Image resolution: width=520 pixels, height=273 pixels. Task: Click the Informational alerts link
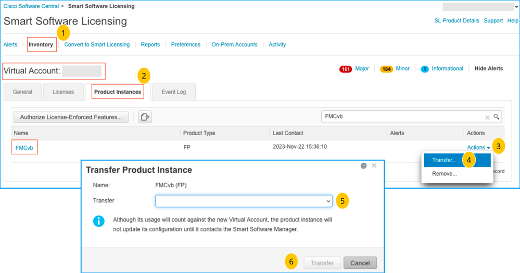tap(447, 68)
